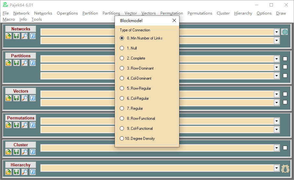Viewport: 294px width, 180px height.
Task: Show Permutations info icon
Action: tap(33, 125)
